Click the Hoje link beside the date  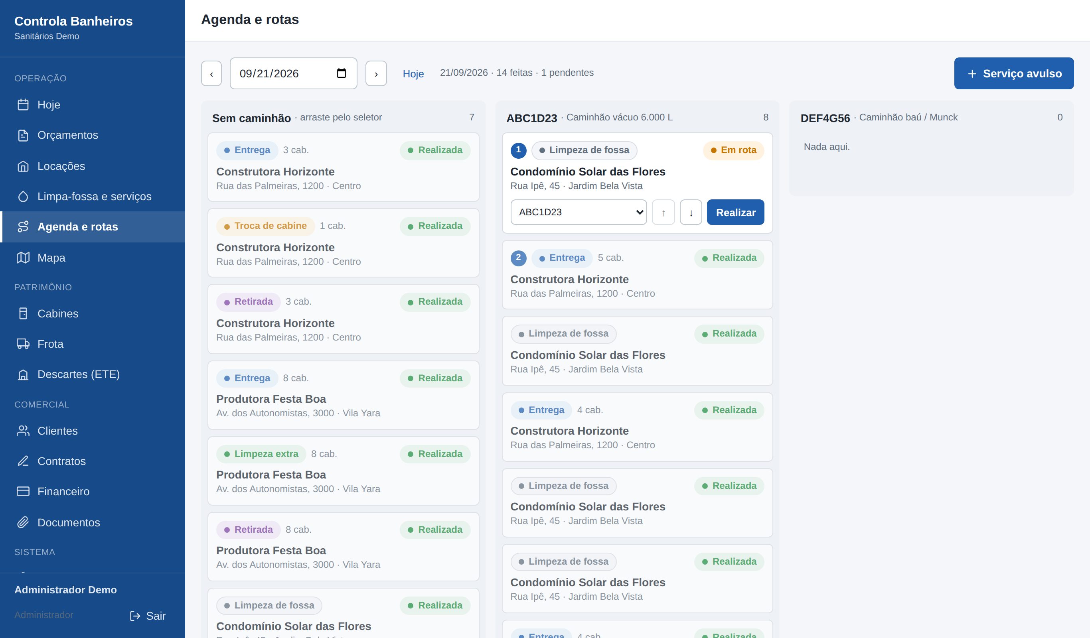413,74
